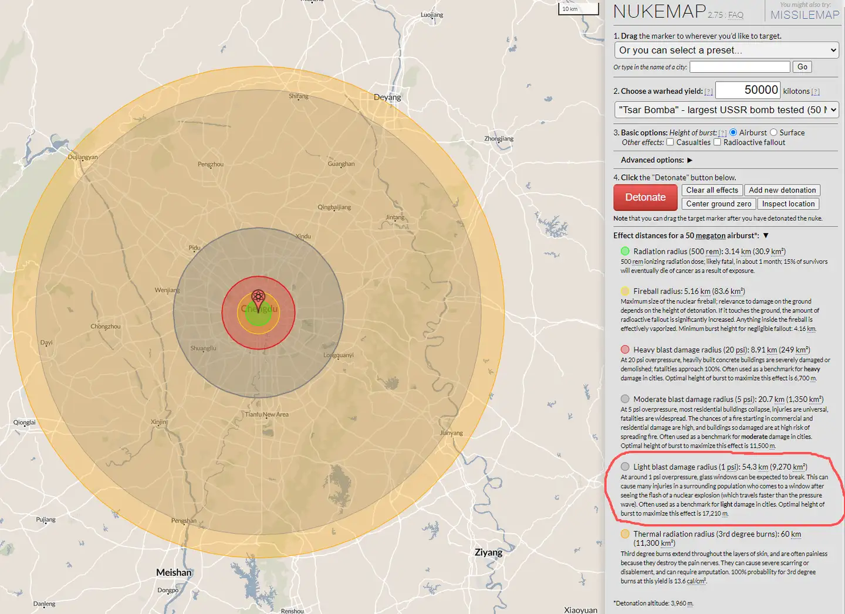Click the red heavy blast damage legend dot

coord(625,350)
